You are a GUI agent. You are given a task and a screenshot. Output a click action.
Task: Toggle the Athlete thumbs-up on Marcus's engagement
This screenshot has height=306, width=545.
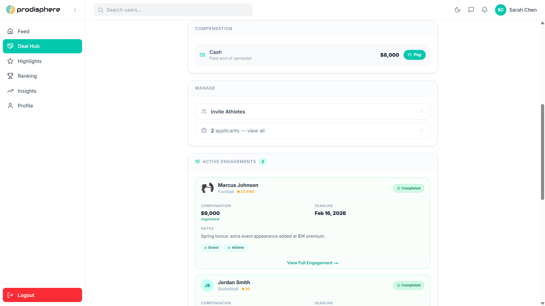[x=235, y=248]
